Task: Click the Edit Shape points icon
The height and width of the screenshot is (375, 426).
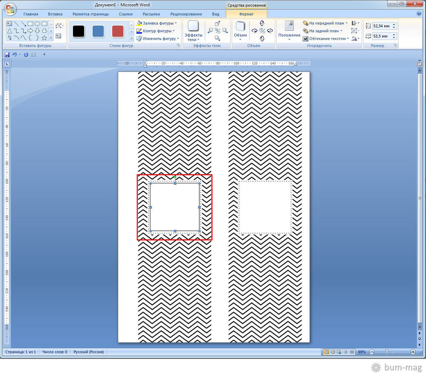Action: [59, 26]
